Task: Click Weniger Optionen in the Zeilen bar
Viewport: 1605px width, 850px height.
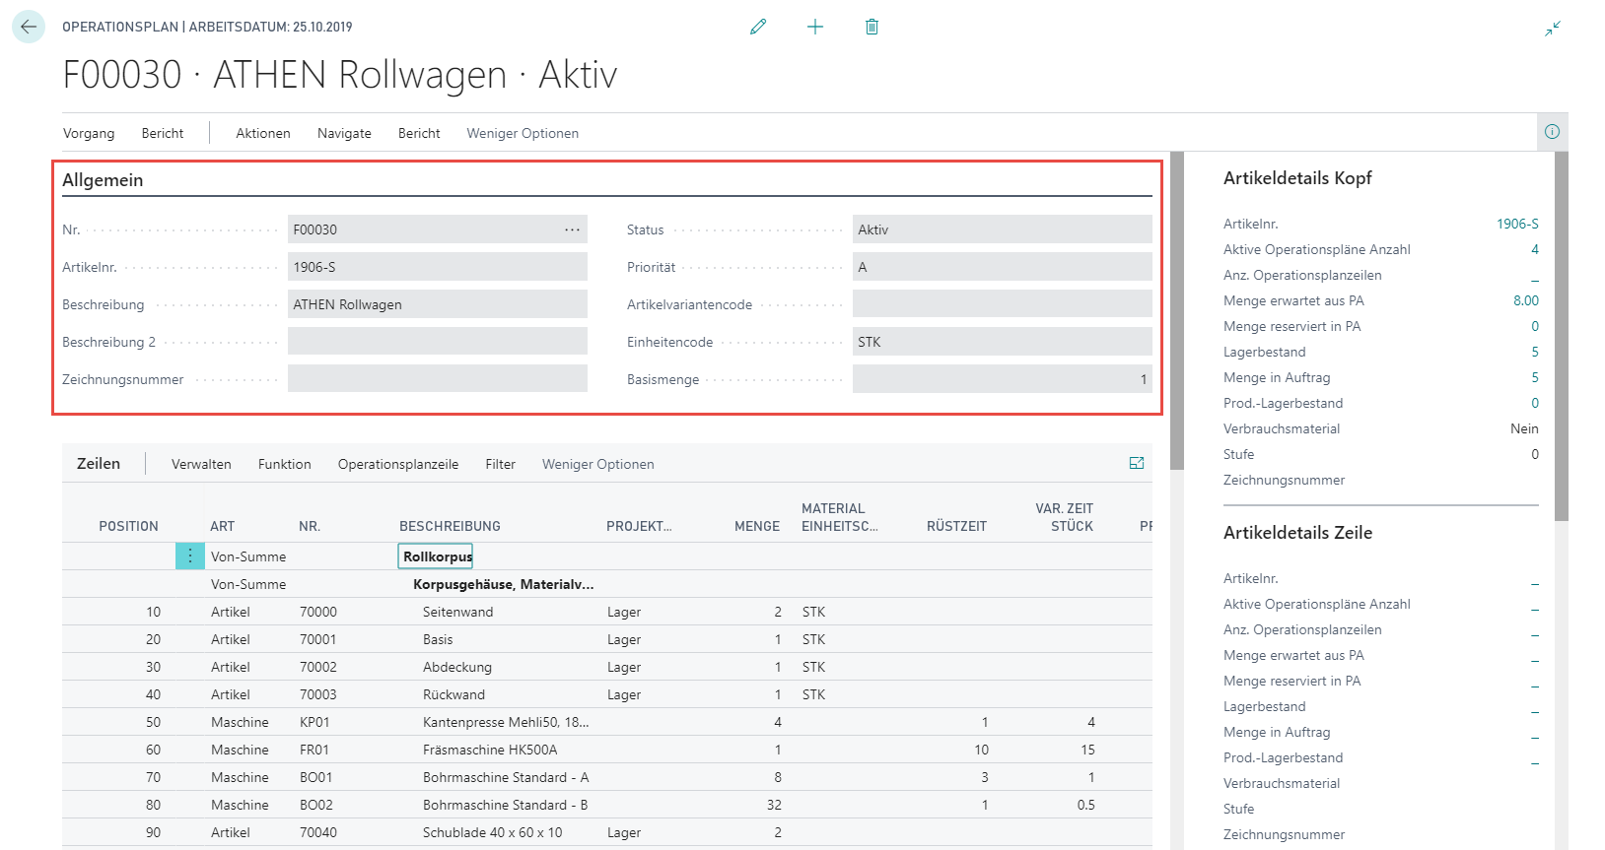Action: [598, 464]
